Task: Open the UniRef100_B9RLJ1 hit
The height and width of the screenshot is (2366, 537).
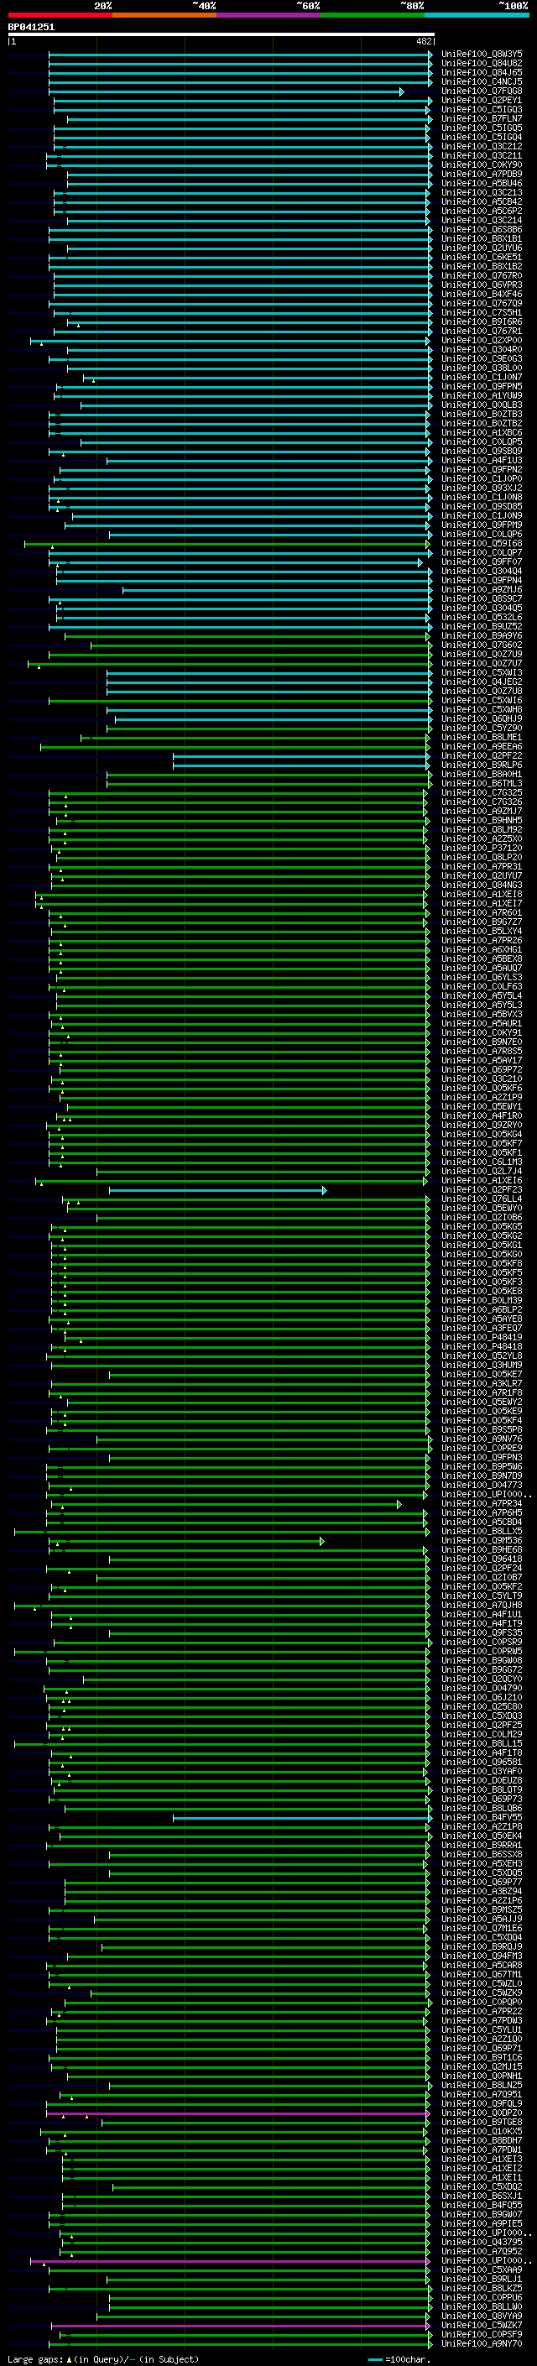Action: click(482, 2279)
